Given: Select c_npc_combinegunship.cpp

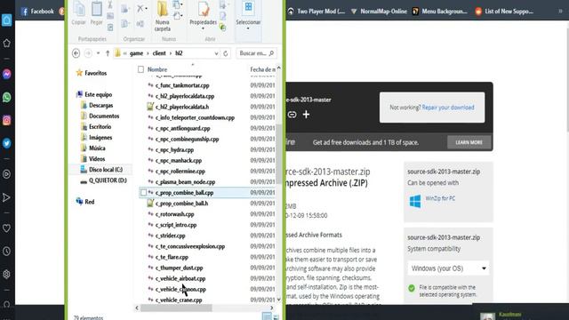Looking at the screenshot, I should pyautogui.click(x=187, y=139).
